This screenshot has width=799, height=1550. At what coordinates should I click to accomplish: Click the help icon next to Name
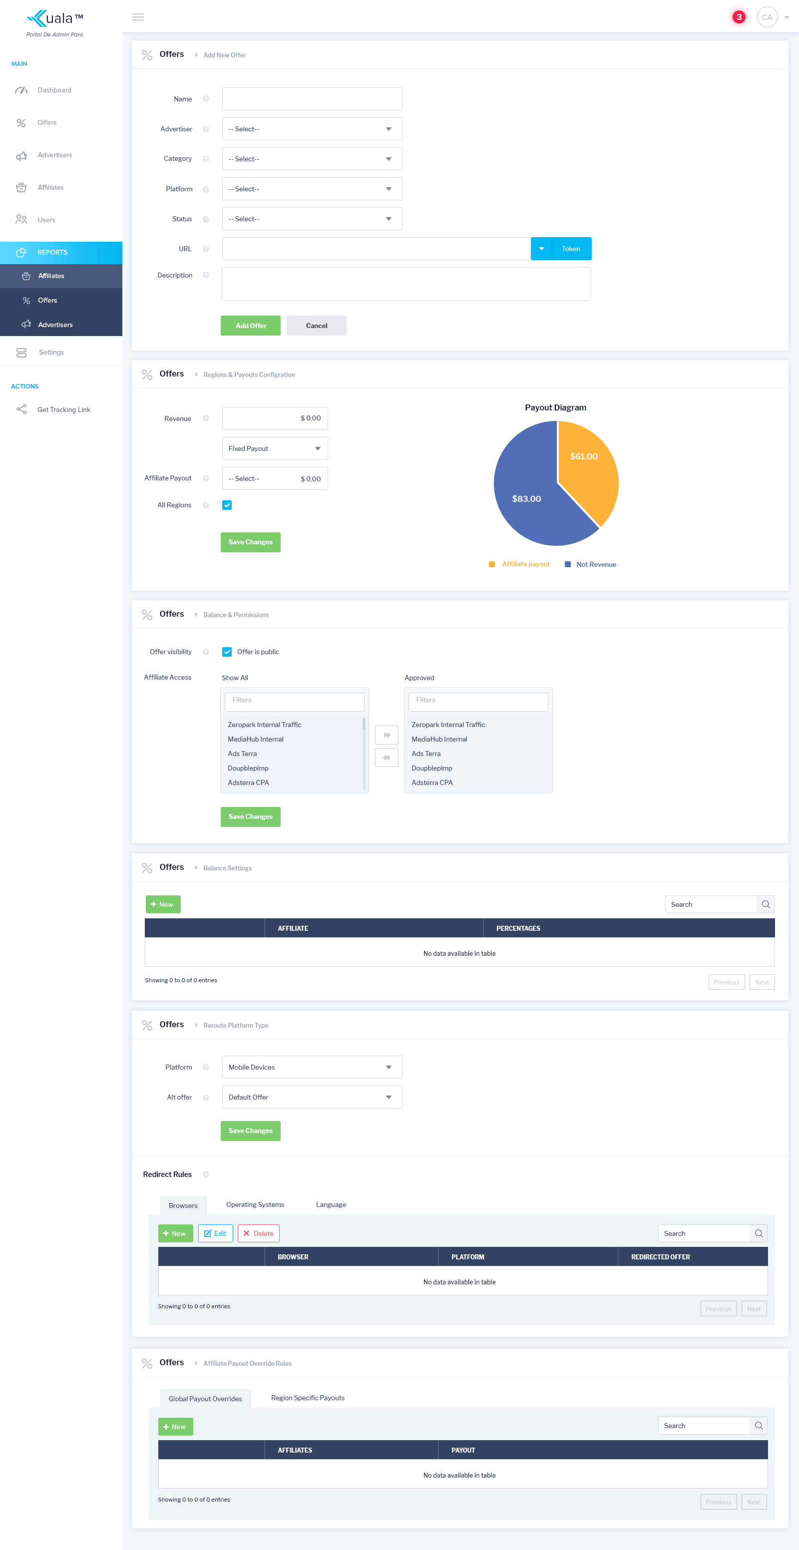(206, 99)
